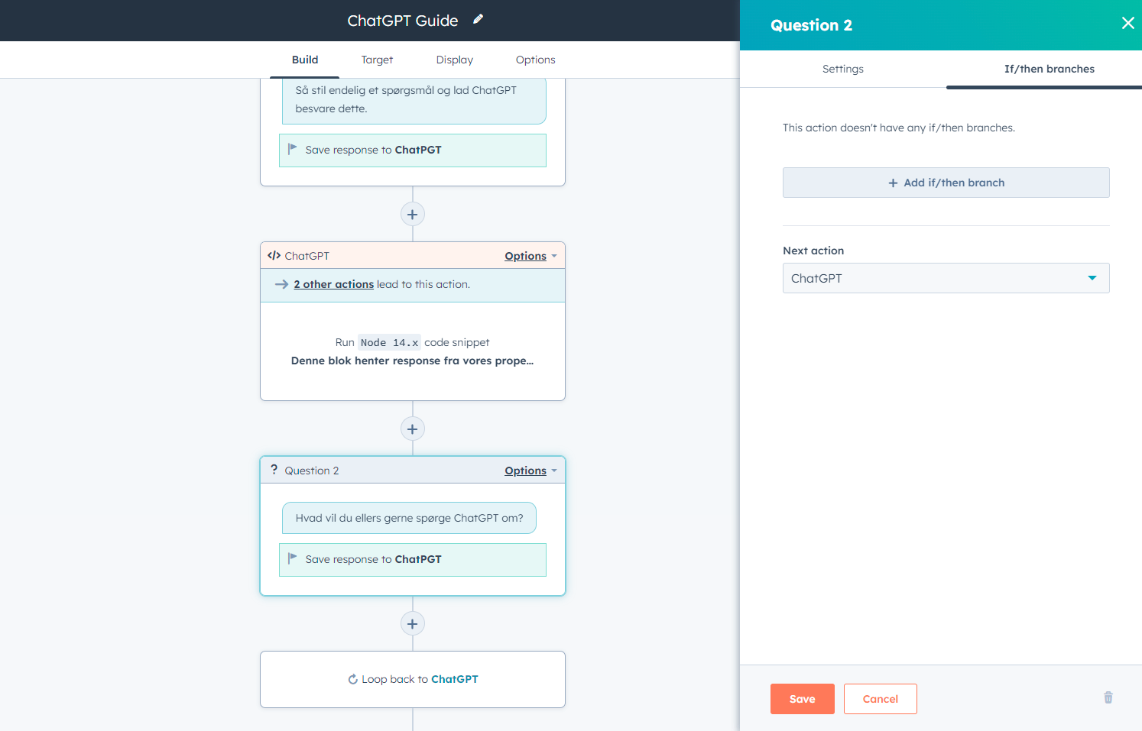The image size is (1142, 731).
Task: Edit chatflow name with pencil icon
Action: pyautogui.click(x=478, y=19)
